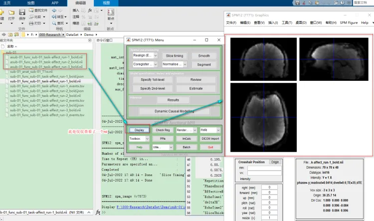This screenshot has width=374, height=221.
Task: Click the MATLAB icon in SPM12 Menu title bar
Action: click(x=128, y=40)
